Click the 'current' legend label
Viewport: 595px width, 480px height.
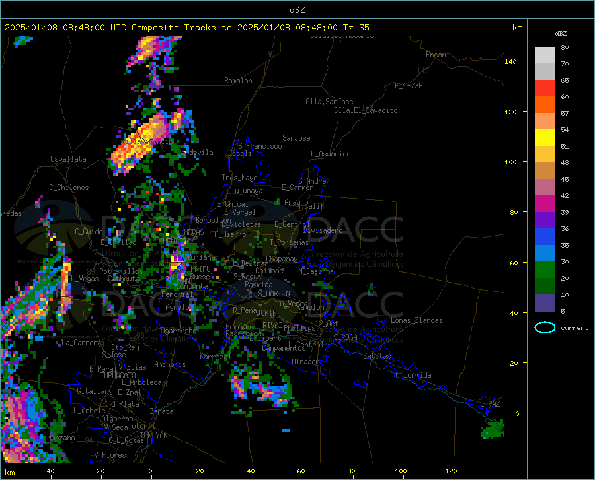(575, 328)
